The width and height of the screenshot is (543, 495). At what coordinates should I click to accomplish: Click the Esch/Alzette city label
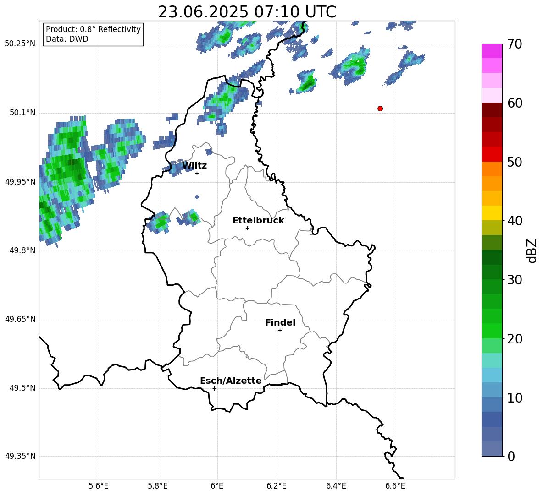231,381
